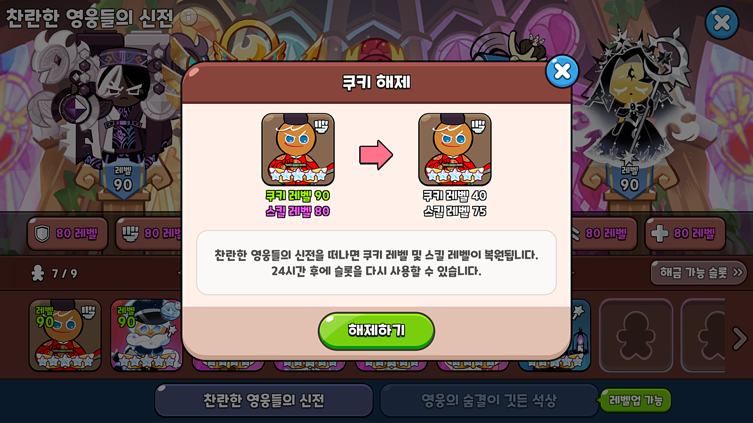
Task: Switch to 찬란한 영웅들의 신전 tab
Action: (x=264, y=400)
